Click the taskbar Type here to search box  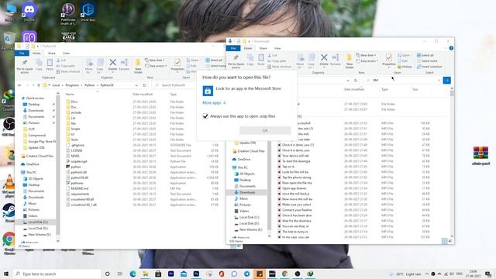tap(57, 274)
